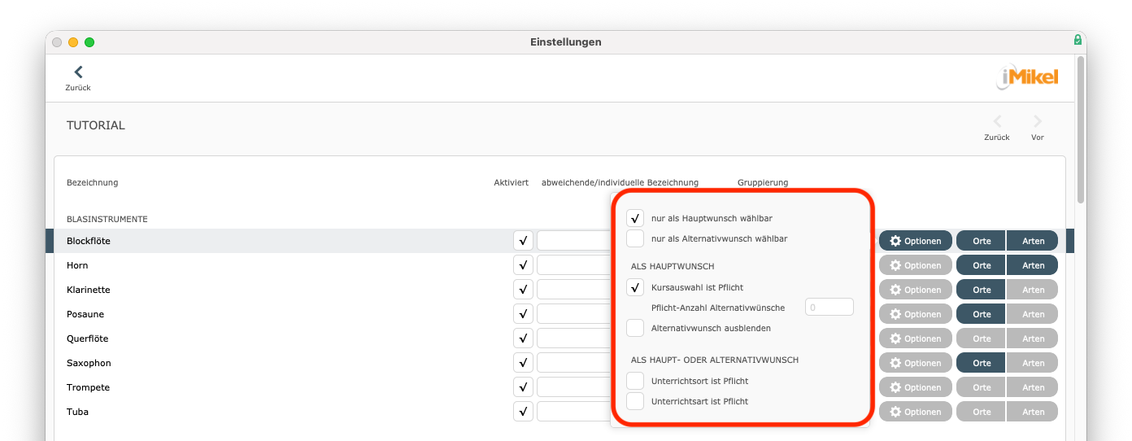Click the BLASINSTRUMENTE group heading

pyautogui.click(x=107, y=219)
